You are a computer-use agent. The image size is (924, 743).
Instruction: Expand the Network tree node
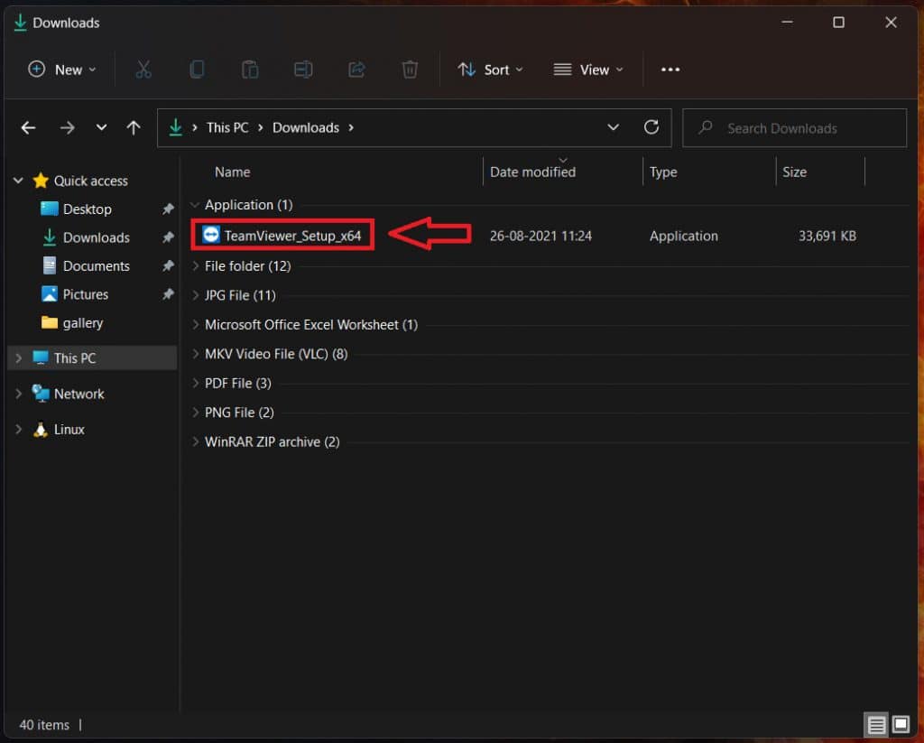(18, 394)
